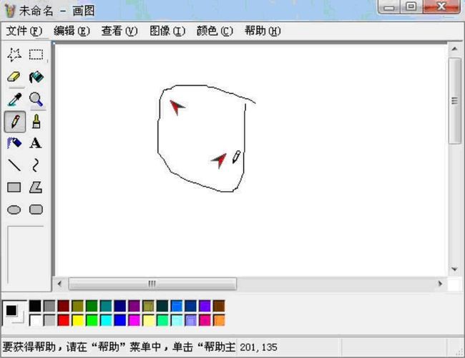Choose the Brush tool
Screen dimensions: 465x358
[36, 122]
